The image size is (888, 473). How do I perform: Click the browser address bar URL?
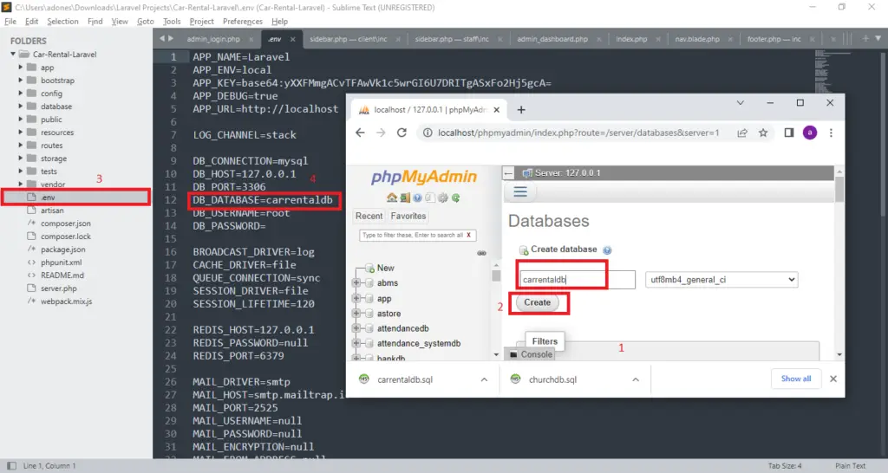578,133
